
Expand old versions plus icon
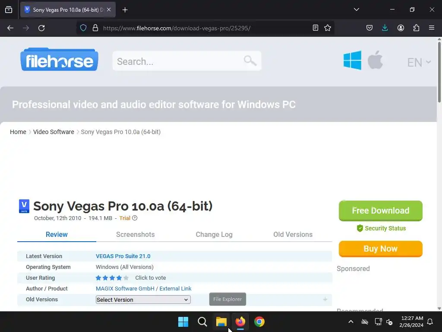(325, 299)
